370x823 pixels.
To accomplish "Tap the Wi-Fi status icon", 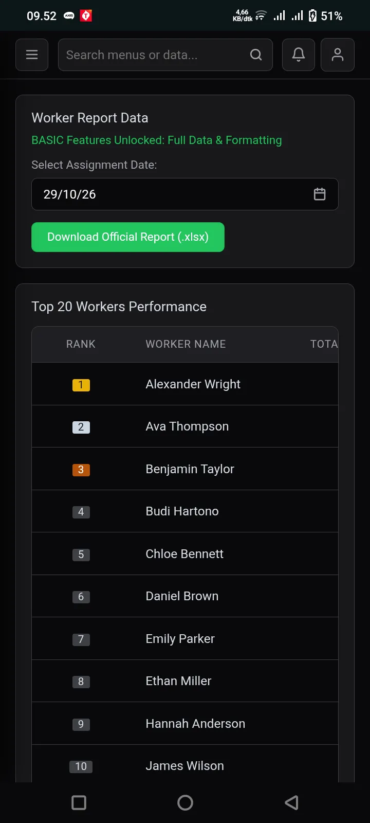I will point(261,16).
